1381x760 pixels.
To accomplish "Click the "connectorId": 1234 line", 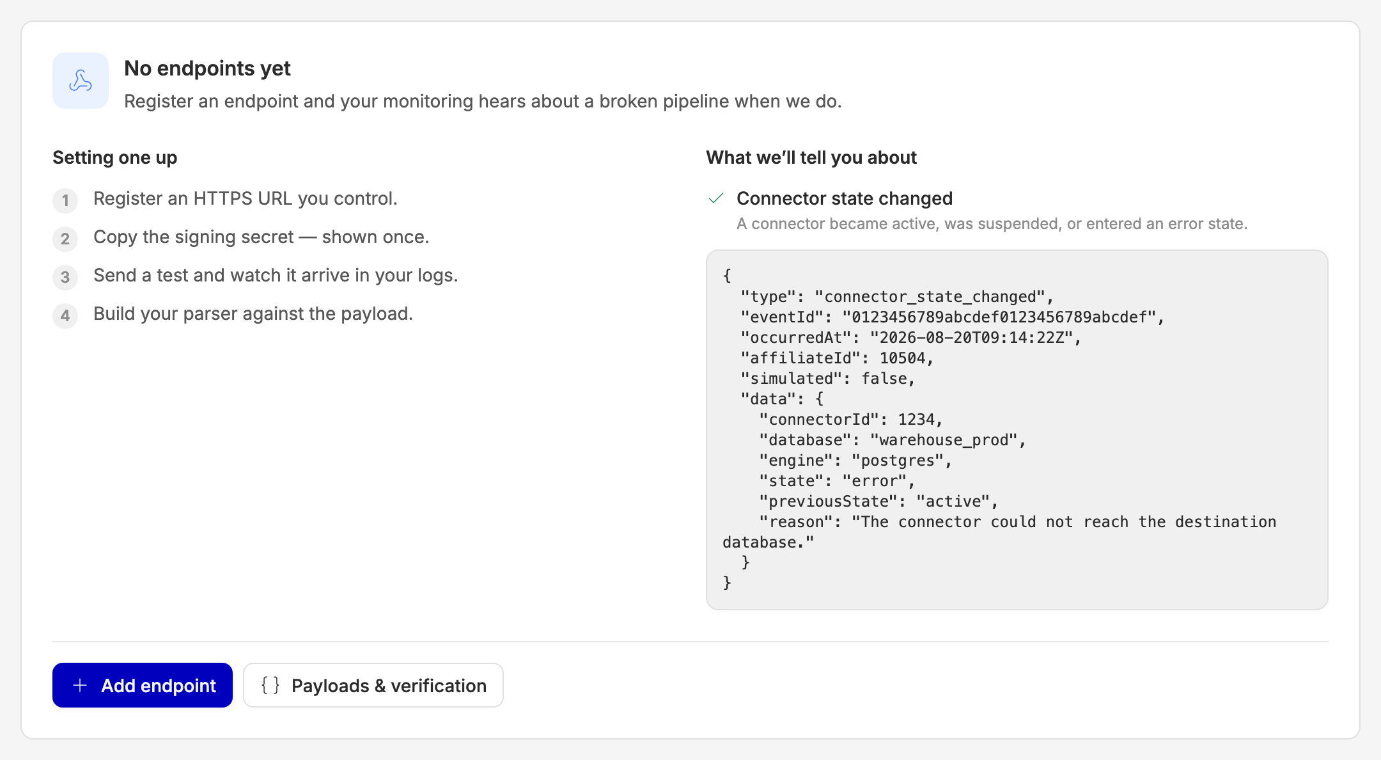I will coord(850,420).
